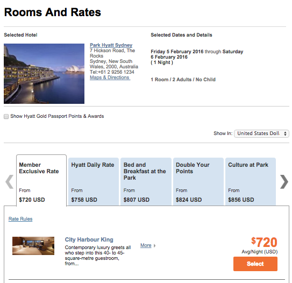Screen dimensions: 292x283
Task: Click the left carousel arrow for rates
Action: point(9,182)
